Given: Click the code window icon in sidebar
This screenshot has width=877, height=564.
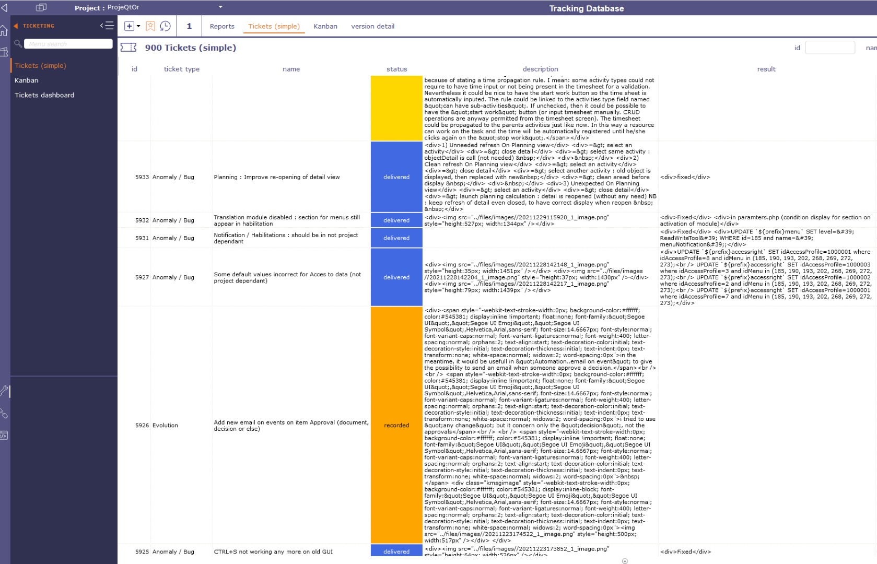Looking at the screenshot, I should pyautogui.click(x=4, y=435).
